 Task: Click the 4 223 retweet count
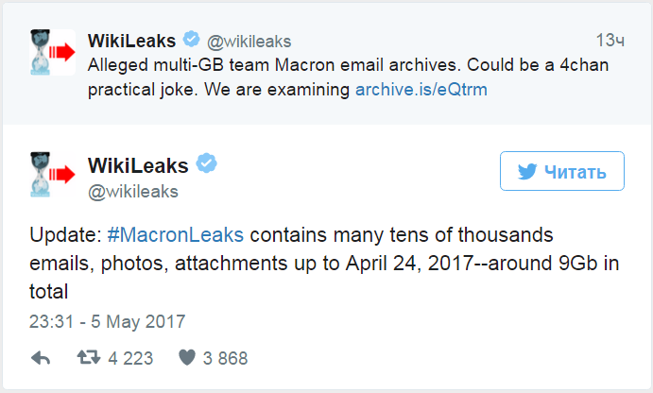click(x=130, y=359)
